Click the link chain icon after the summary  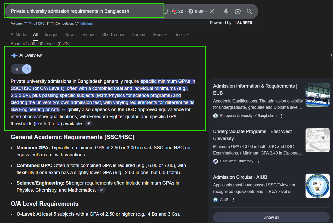pos(88,123)
